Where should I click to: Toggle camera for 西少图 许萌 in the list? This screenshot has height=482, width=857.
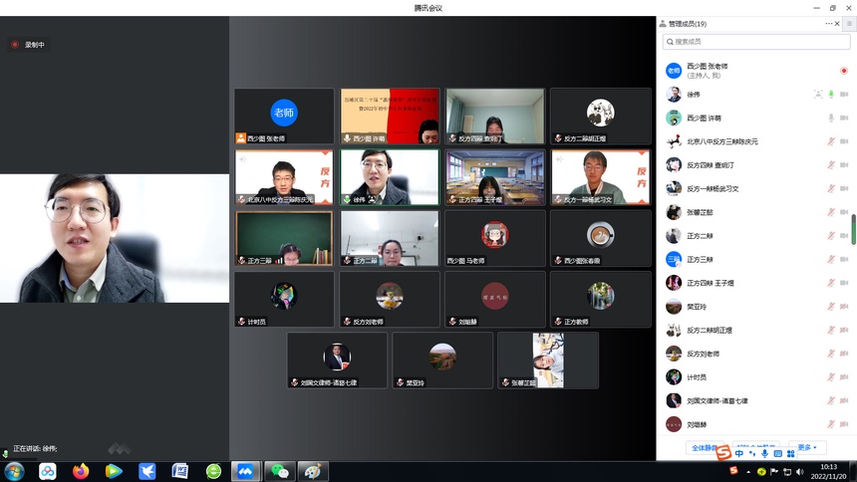(x=844, y=118)
